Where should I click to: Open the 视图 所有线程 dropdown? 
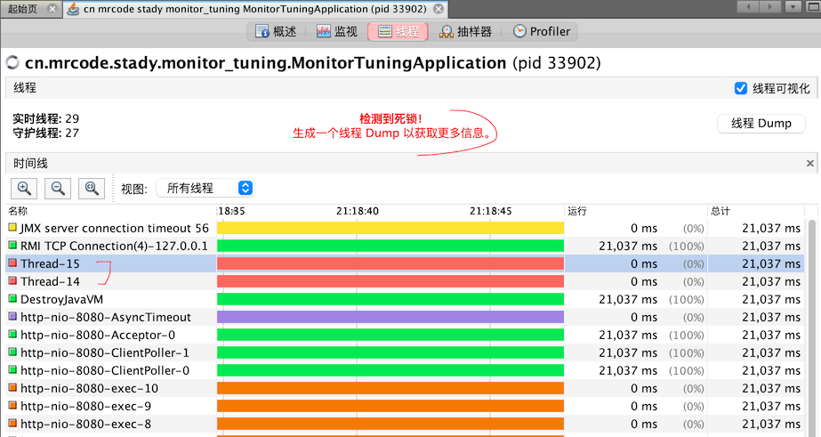tap(205, 188)
